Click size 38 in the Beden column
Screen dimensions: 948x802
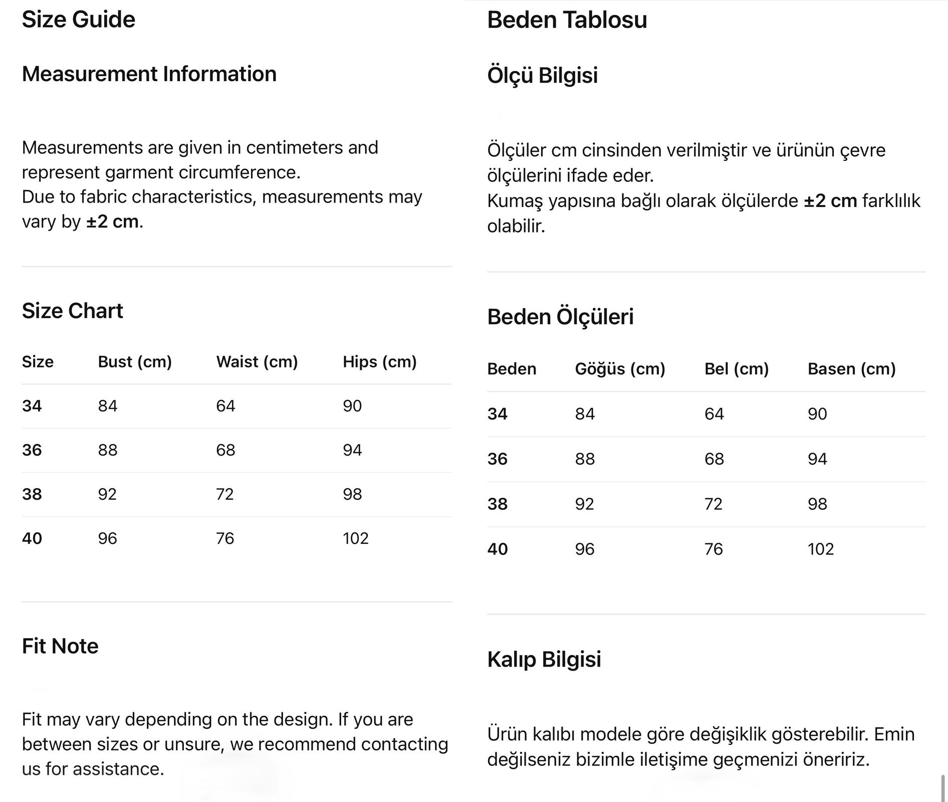pos(498,504)
